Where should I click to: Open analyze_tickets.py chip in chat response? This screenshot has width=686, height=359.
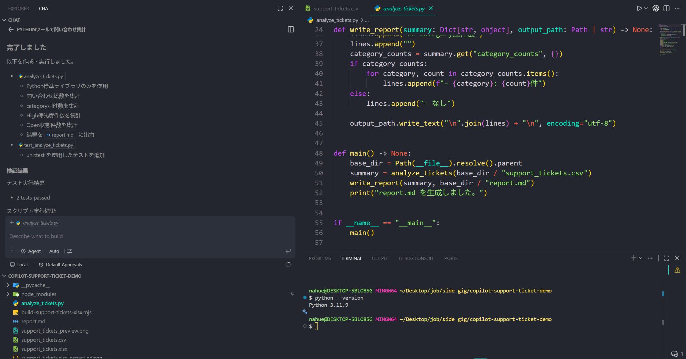41,76
